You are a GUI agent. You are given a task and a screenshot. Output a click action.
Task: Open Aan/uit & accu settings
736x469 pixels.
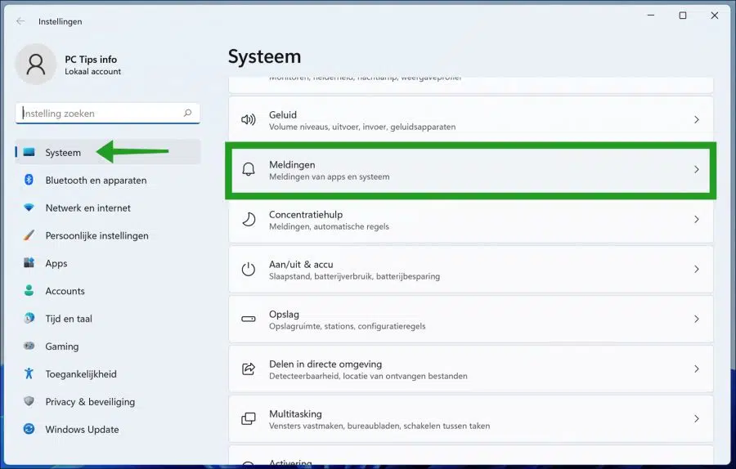pyautogui.click(x=471, y=269)
